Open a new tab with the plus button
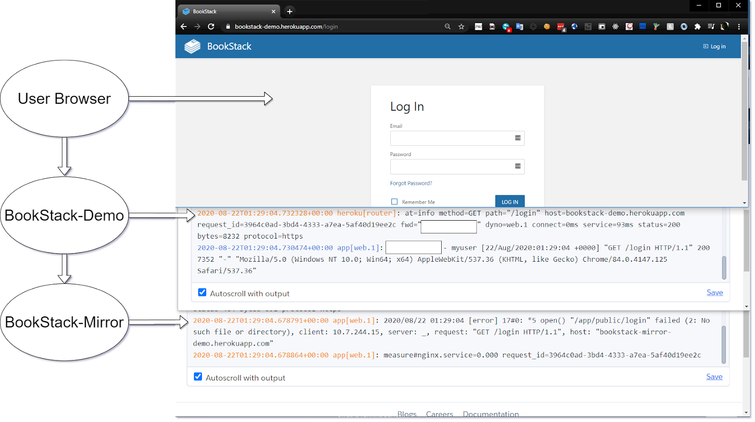The width and height of the screenshot is (755, 422). pos(290,11)
